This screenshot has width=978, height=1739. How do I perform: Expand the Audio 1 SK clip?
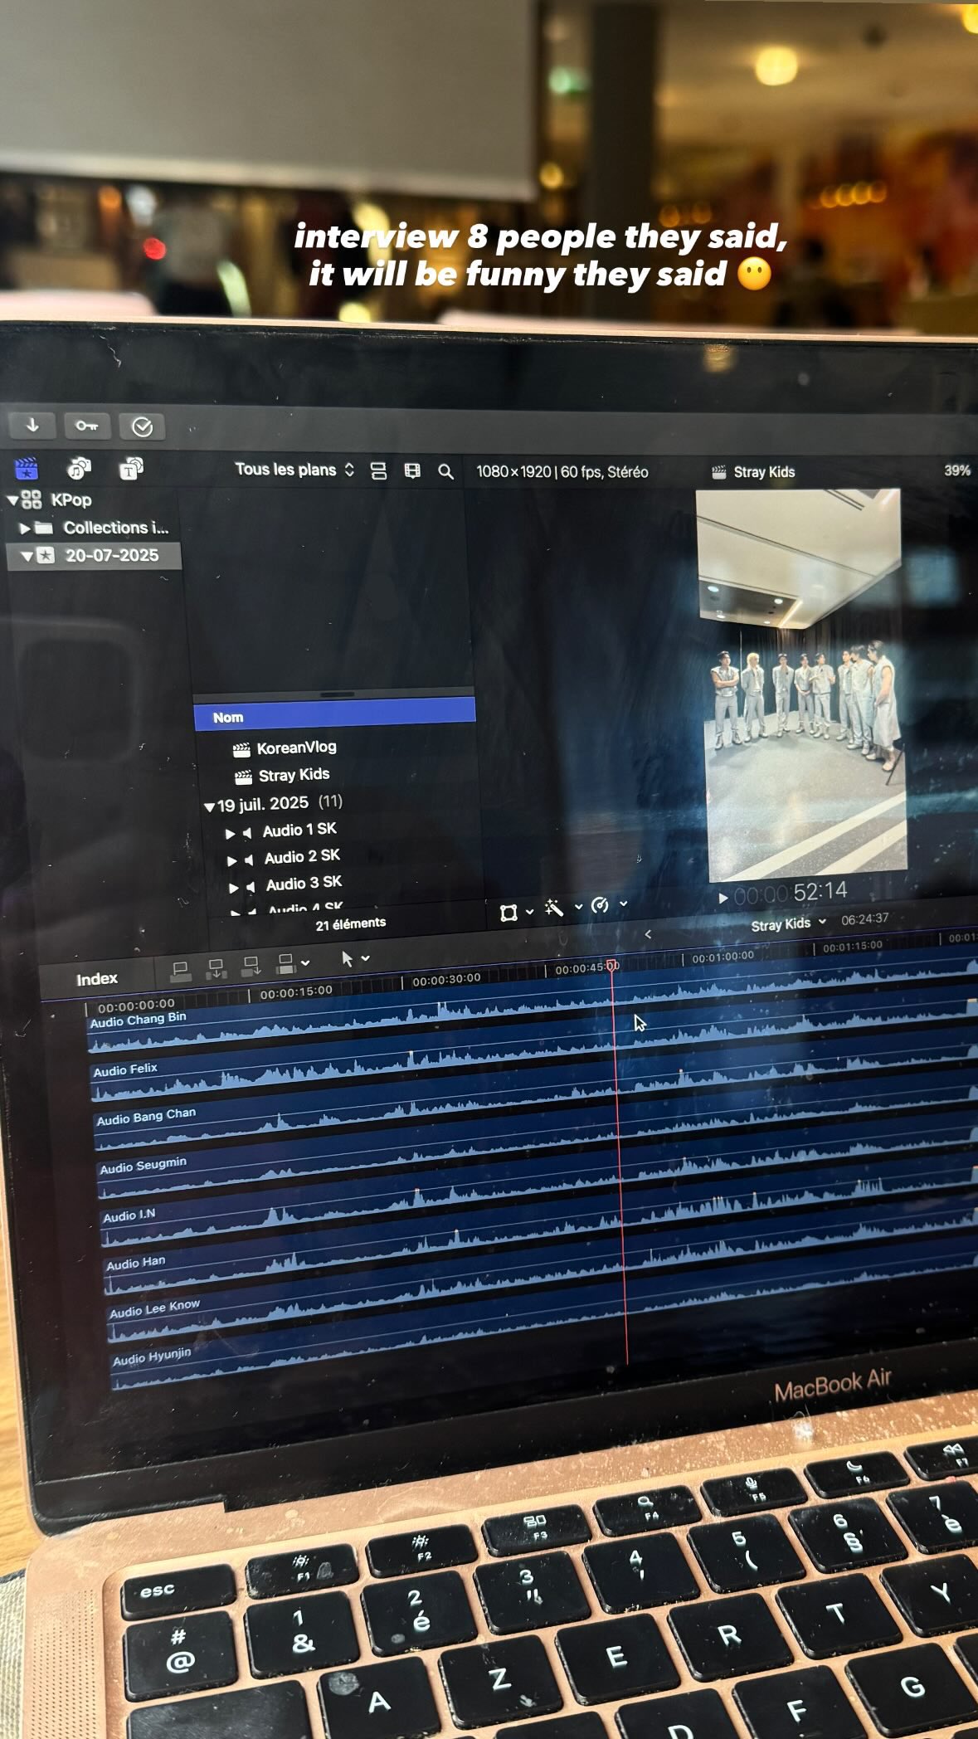(x=230, y=833)
